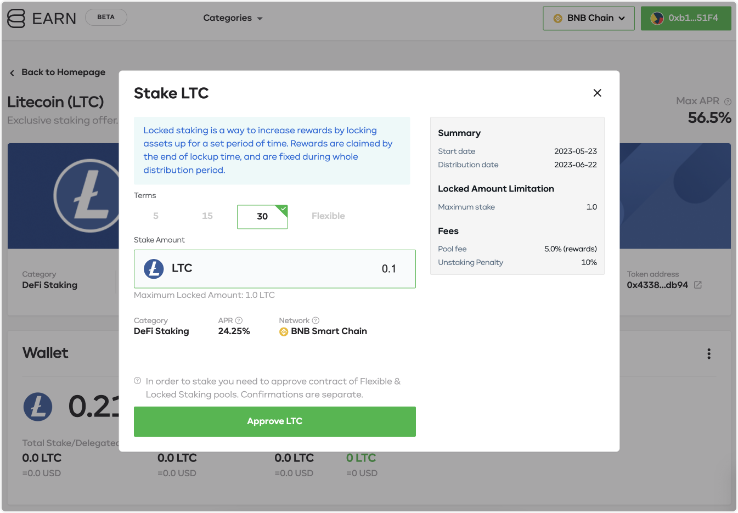Click Start date '2023-05-23' value
738x513 pixels.
point(576,151)
